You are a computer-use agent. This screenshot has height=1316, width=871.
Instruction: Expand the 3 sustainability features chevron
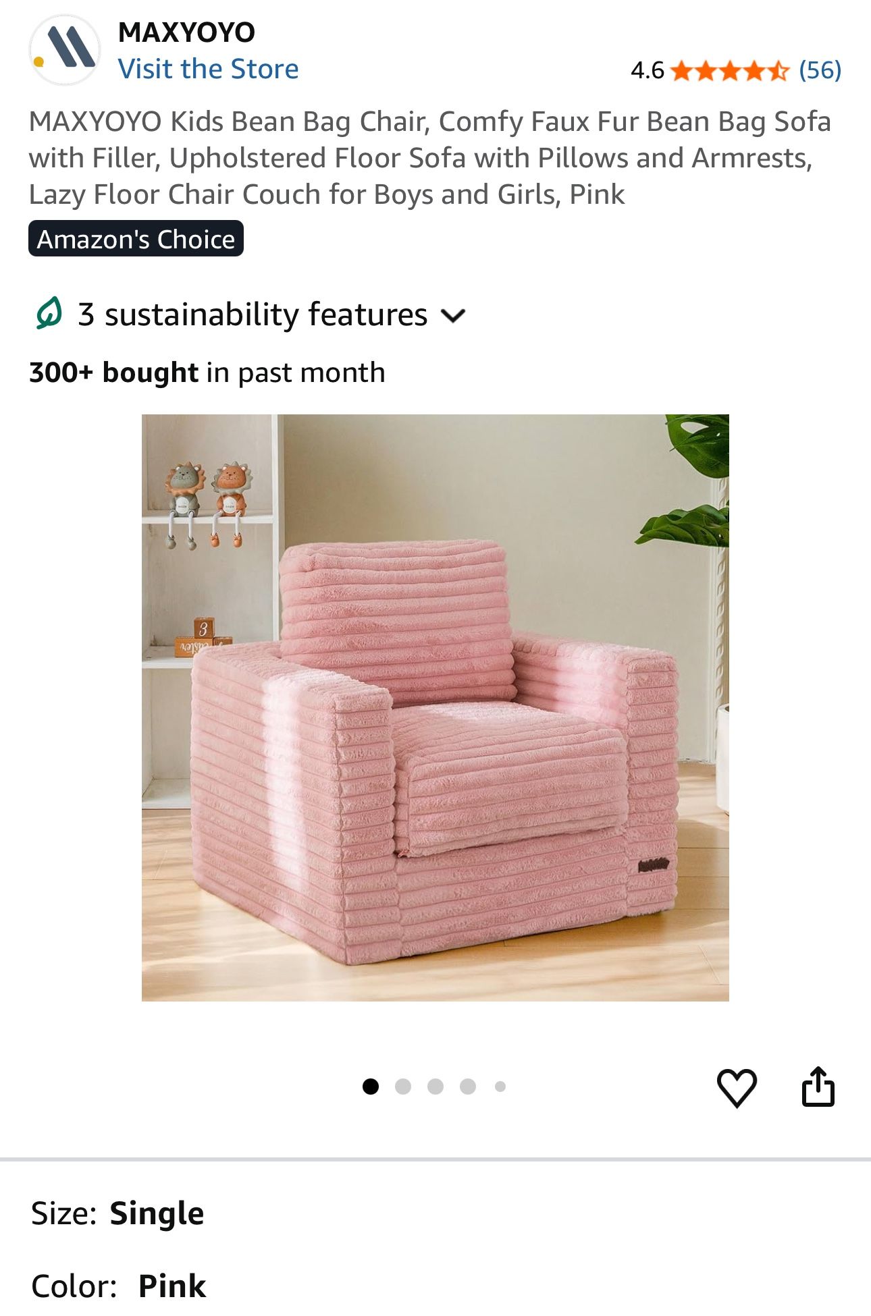point(453,315)
